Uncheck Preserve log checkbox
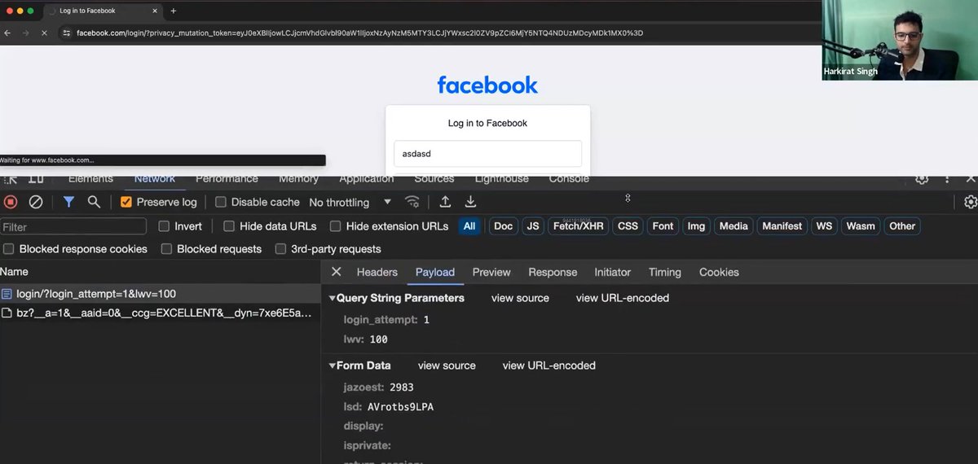Viewport: 978px width, 464px height. click(x=126, y=202)
